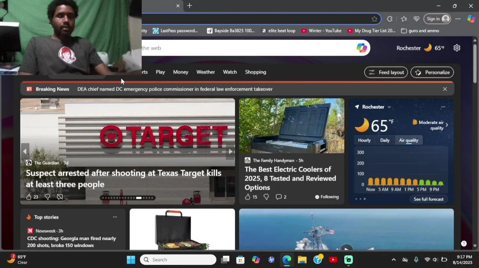Screen dimensions: 479x268
Task: Select the Air quality tab
Action: pos(408,140)
